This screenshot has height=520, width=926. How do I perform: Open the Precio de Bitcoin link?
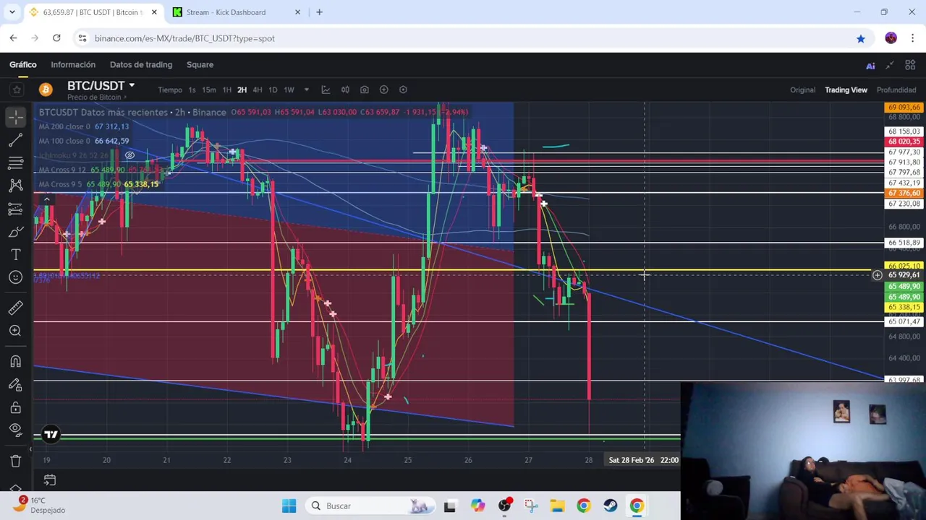pyautogui.click(x=96, y=97)
